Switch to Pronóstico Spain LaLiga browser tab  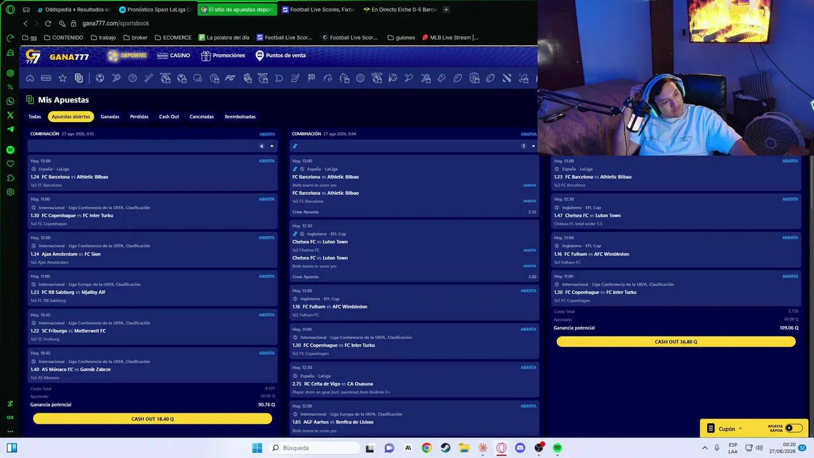coord(156,10)
